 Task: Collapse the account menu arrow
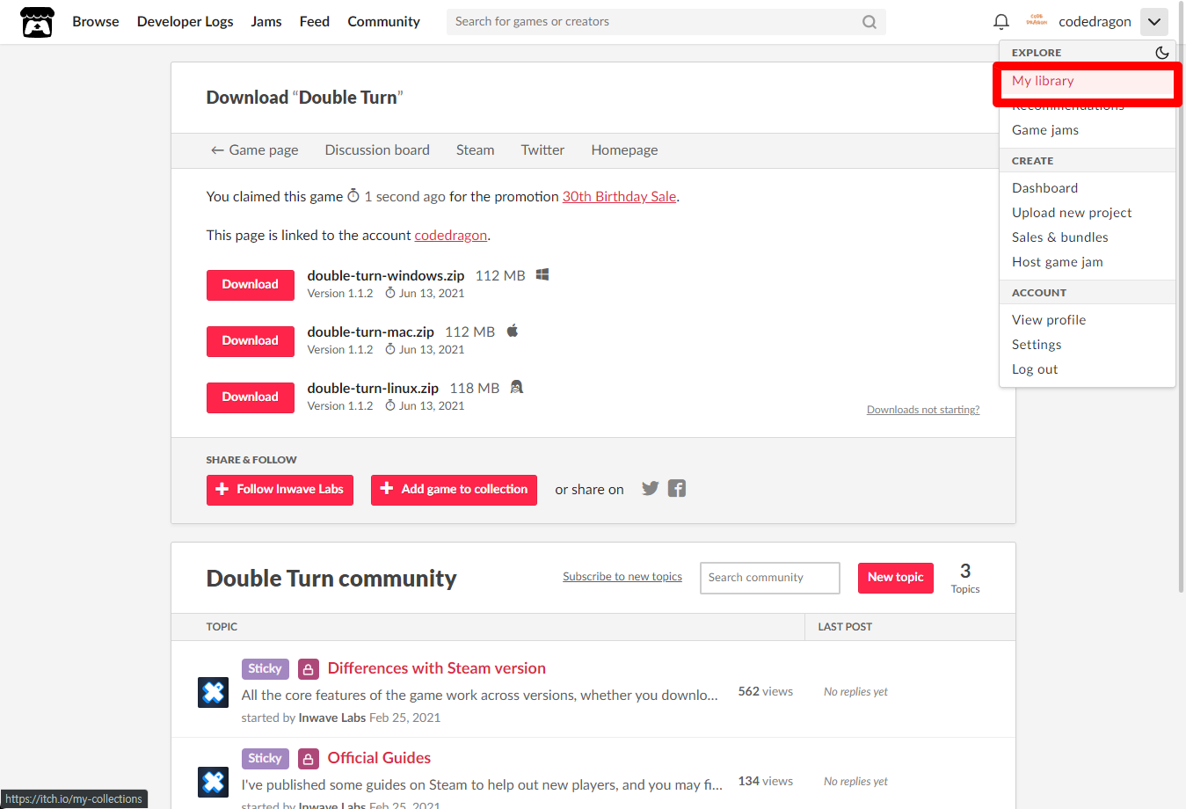point(1154,22)
